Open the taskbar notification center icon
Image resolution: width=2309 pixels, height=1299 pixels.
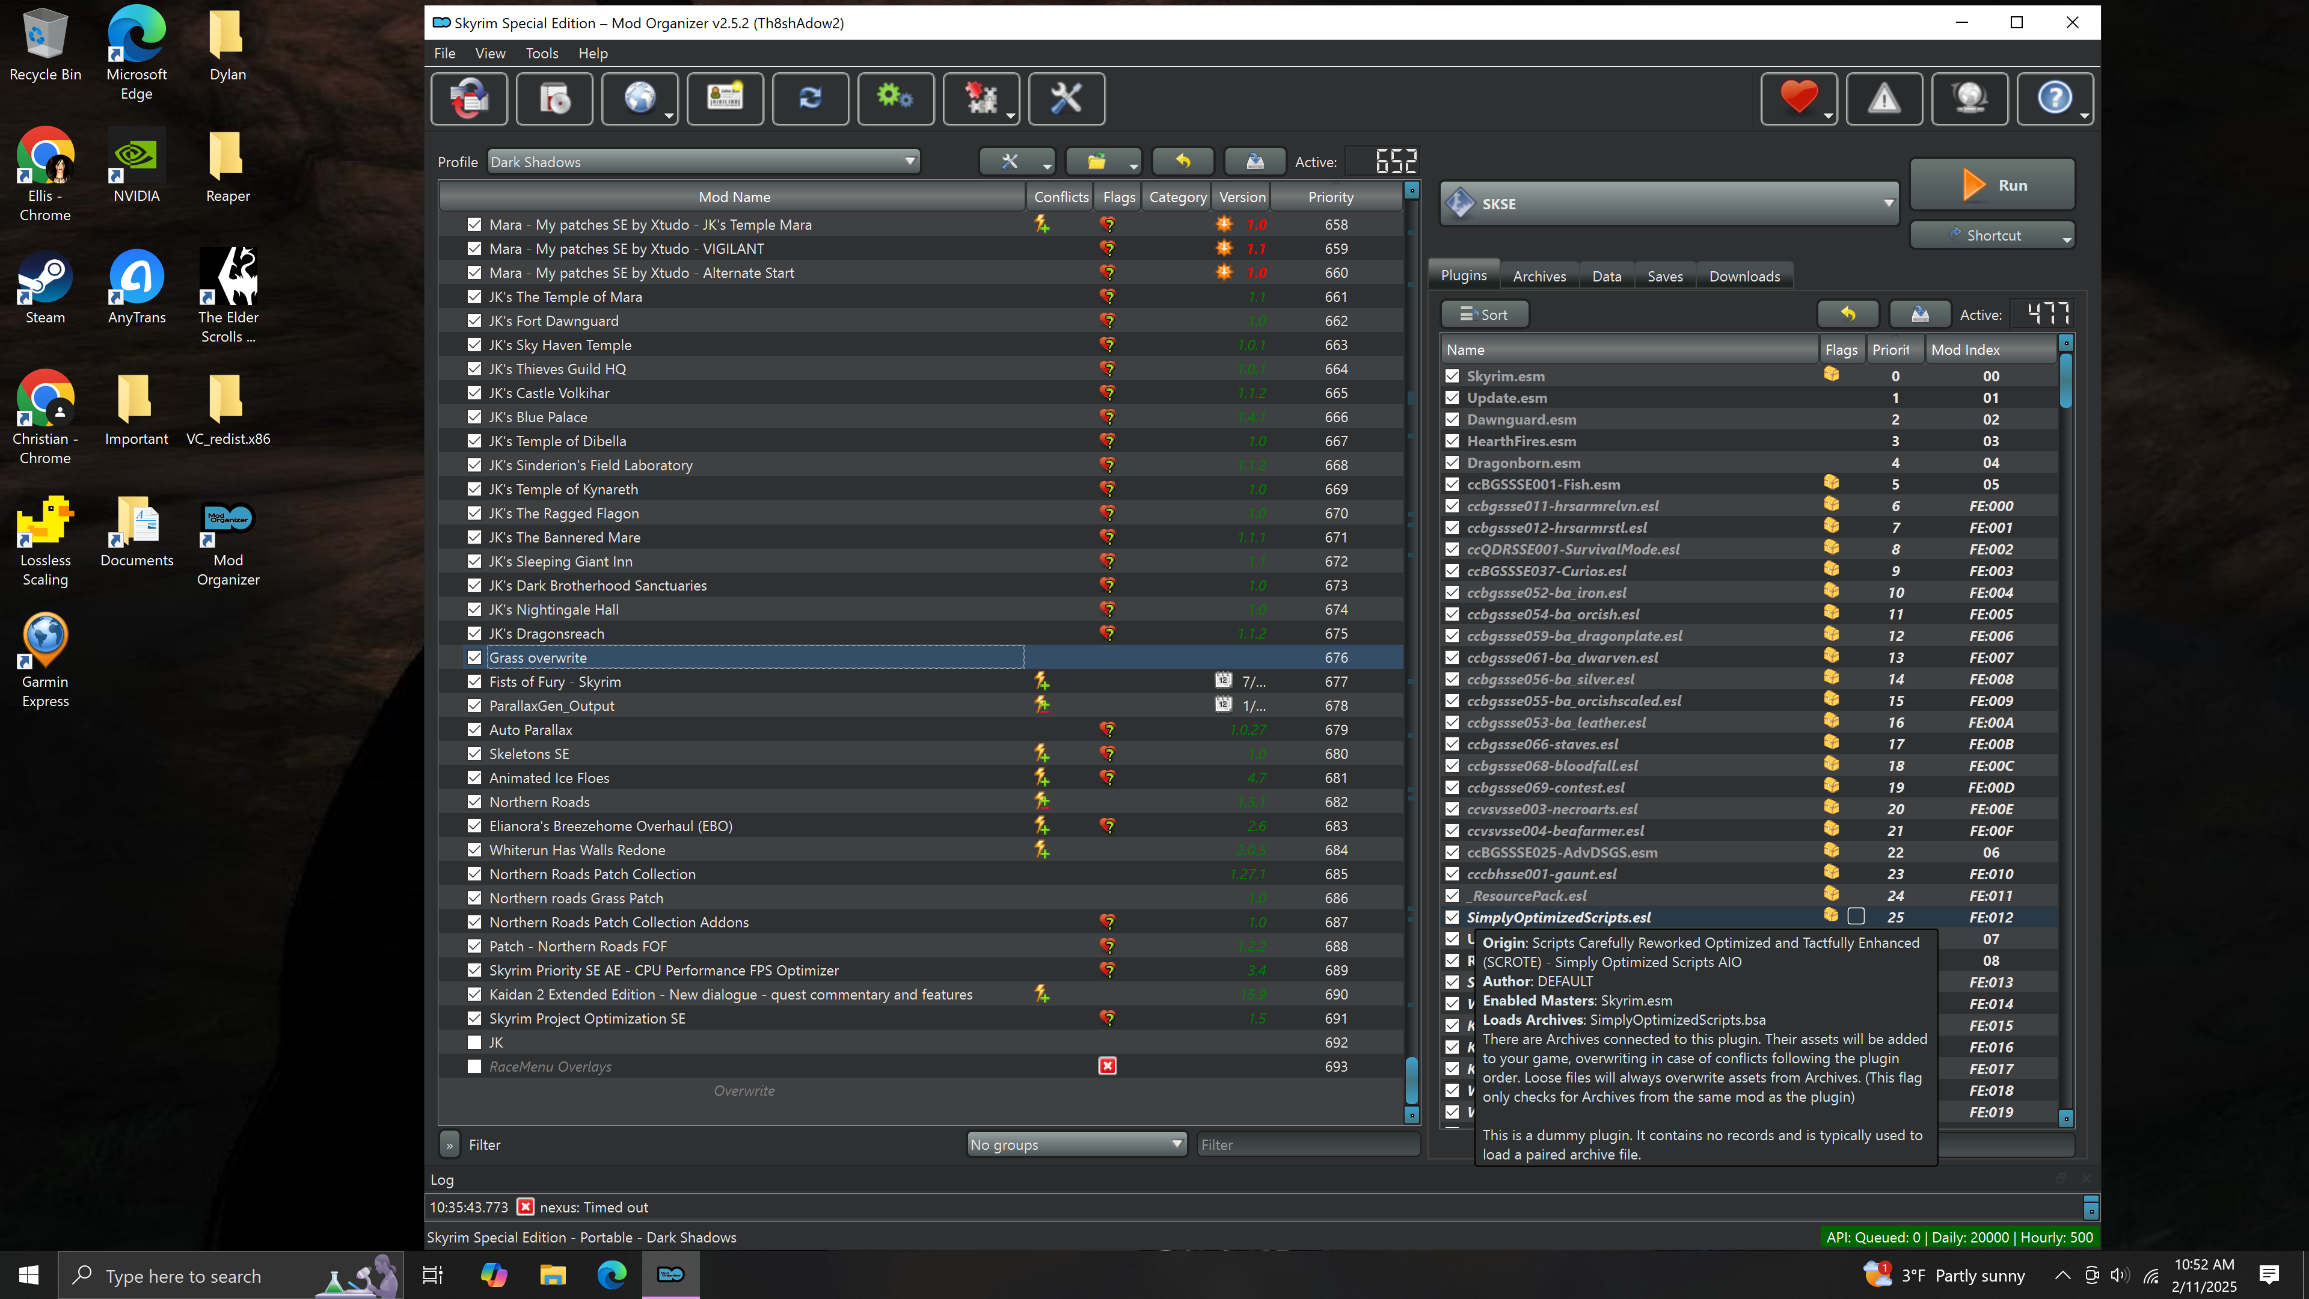[2269, 1275]
